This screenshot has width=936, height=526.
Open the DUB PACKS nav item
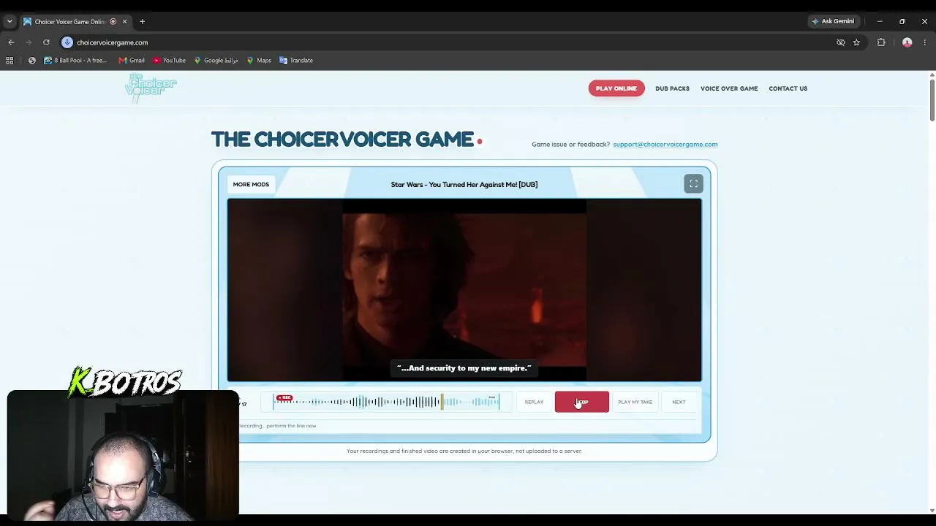tap(672, 88)
